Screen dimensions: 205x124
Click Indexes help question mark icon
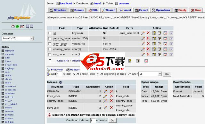point(61,82)
